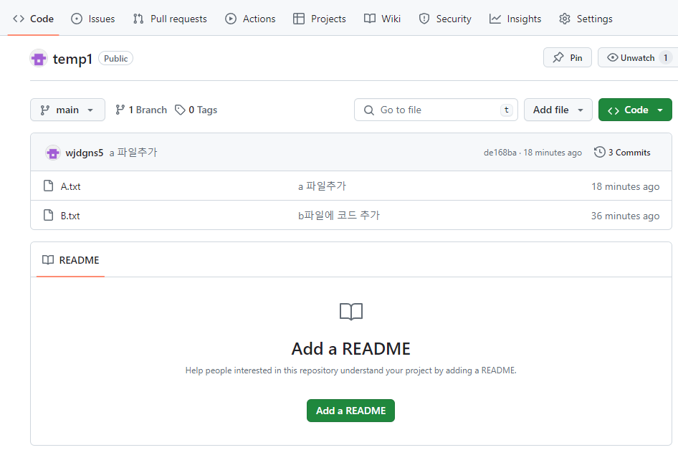
Task: View the 3 Commits history
Action: (622, 152)
